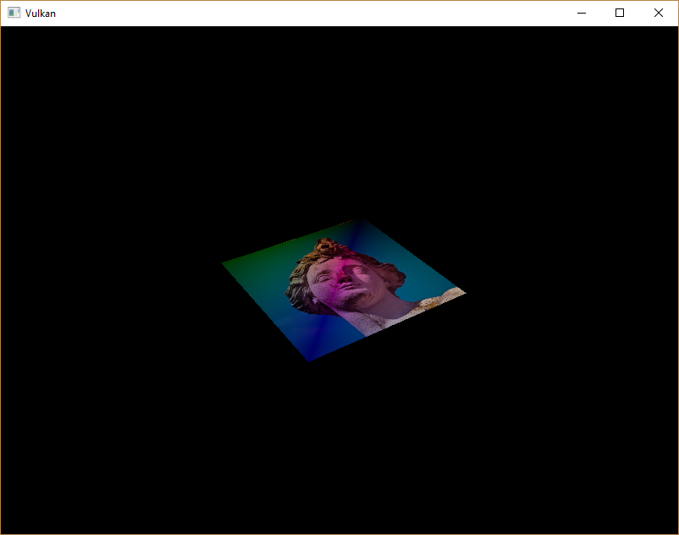679x535 pixels.
Task: Click the blue bottom corner of the quad
Action: [309, 356]
